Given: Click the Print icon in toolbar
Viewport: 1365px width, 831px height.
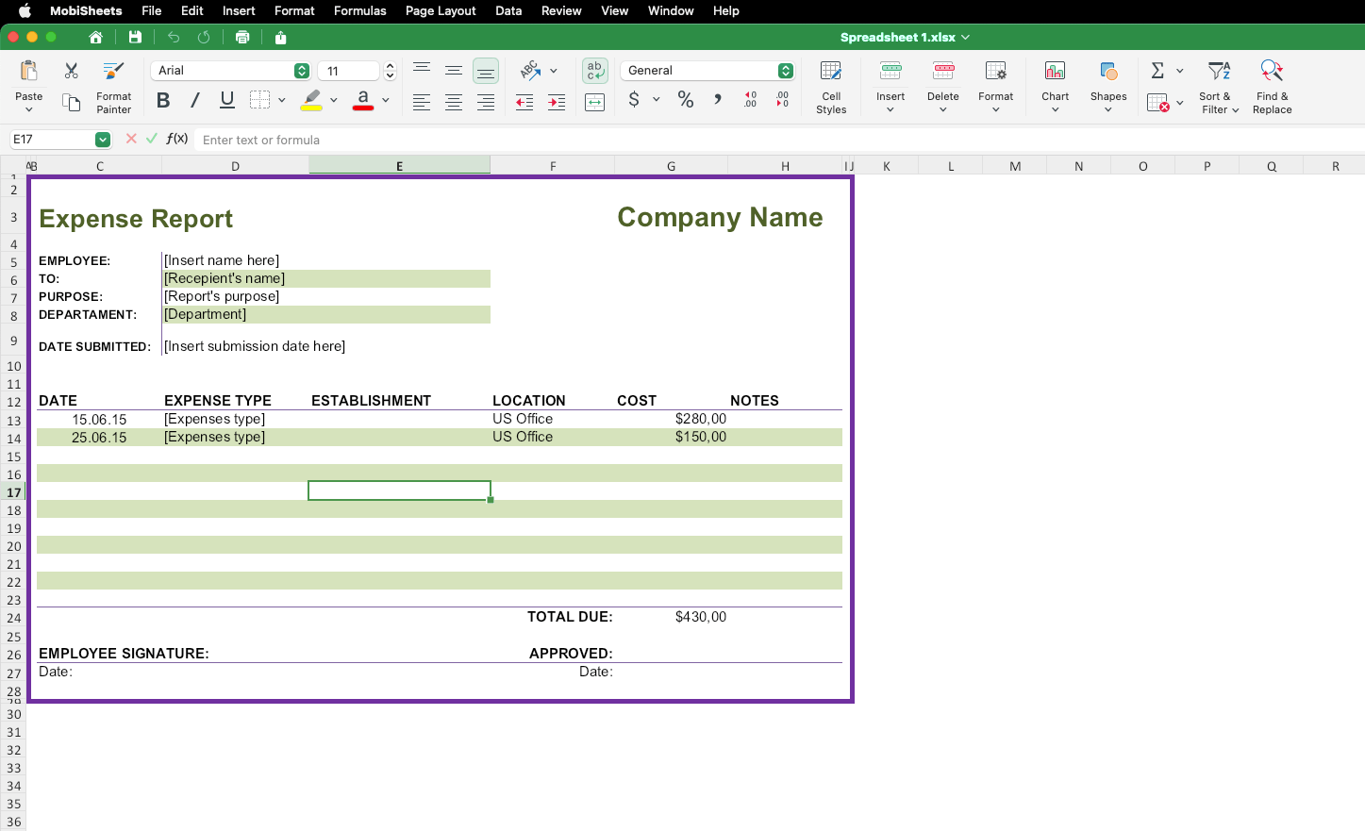Looking at the screenshot, I should [242, 37].
